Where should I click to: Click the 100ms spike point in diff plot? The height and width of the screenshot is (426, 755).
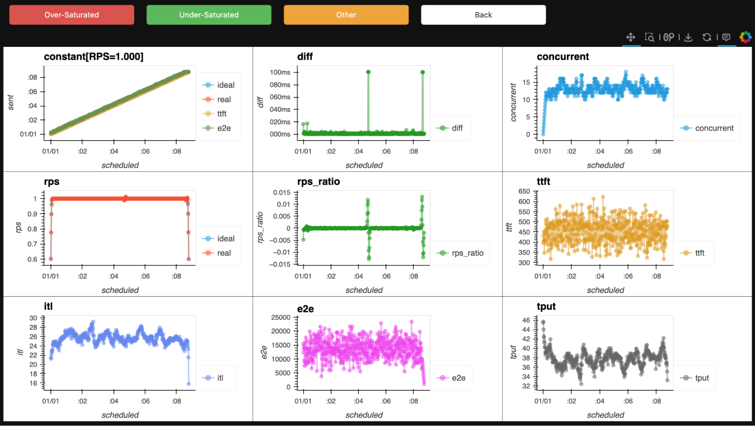[x=368, y=72]
